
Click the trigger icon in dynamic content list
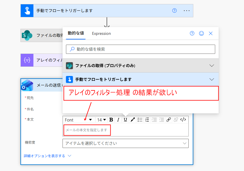pos(69,79)
